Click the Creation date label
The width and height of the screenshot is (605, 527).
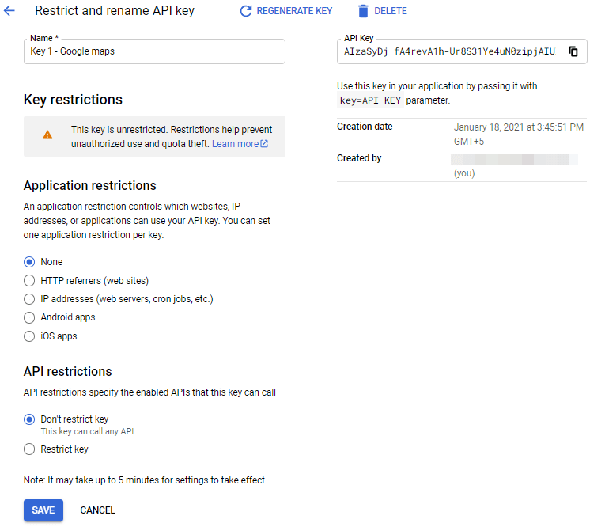[365, 127]
